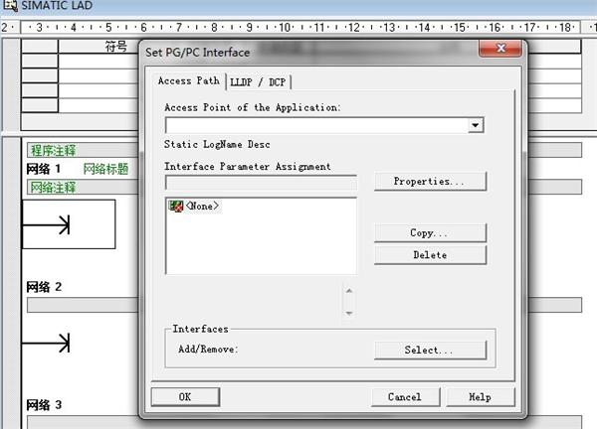Click the network 1 rung arrow
Viewport: 597px width, 429px height.
(x=47, y=224)
